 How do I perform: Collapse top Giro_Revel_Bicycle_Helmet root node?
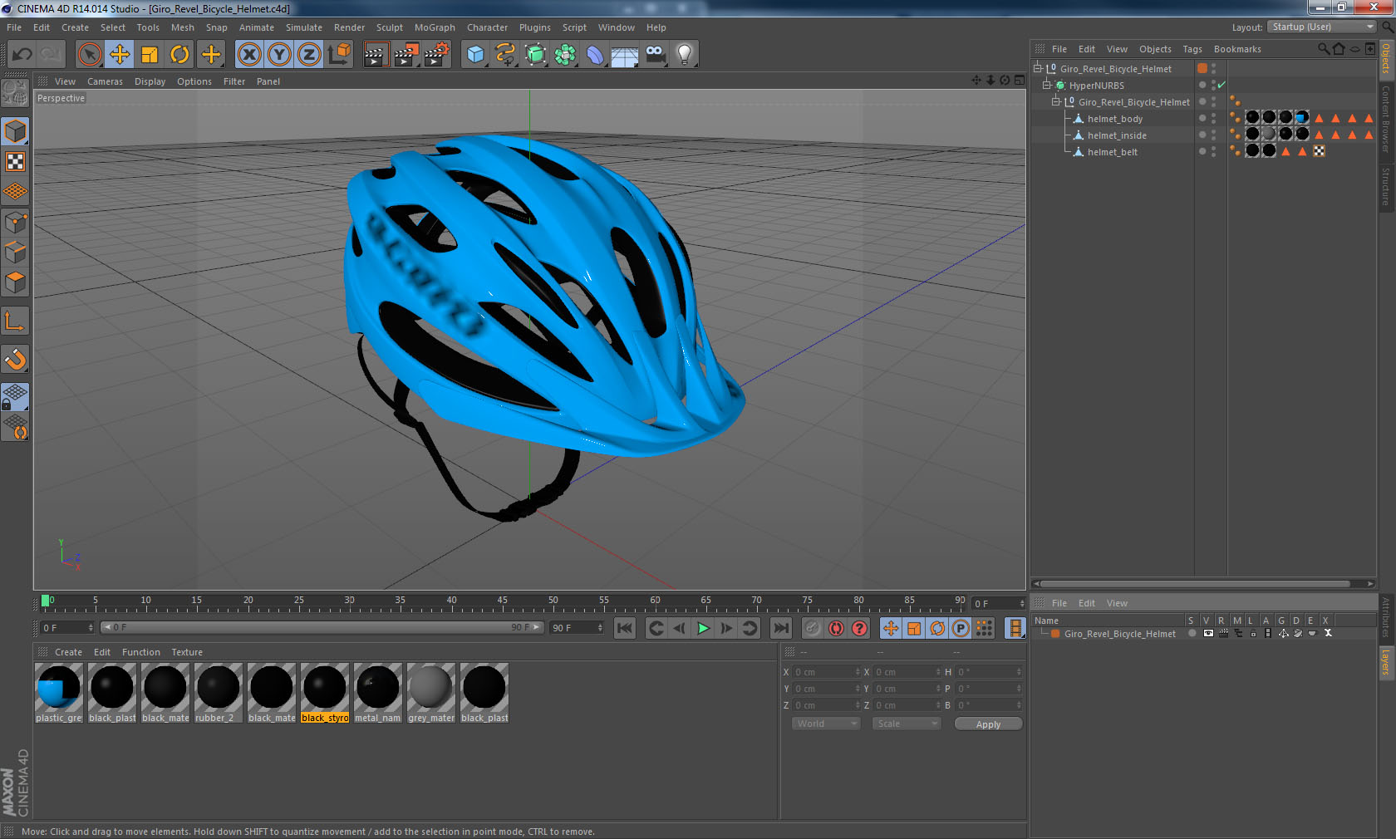[1037, 68]
